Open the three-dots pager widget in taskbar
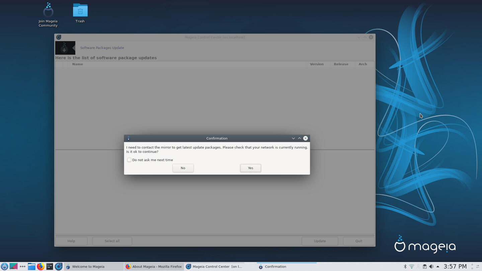The image size is (482, 271). point(22,267)
